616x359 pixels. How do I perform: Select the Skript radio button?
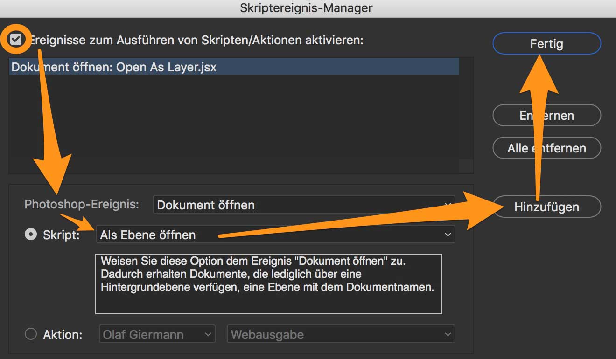coord(31,235)
